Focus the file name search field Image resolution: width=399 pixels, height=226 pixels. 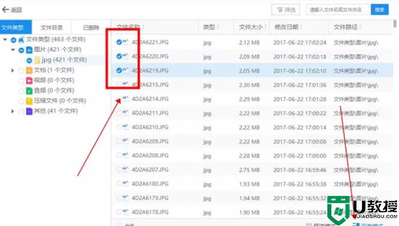(x=338, y=10)
